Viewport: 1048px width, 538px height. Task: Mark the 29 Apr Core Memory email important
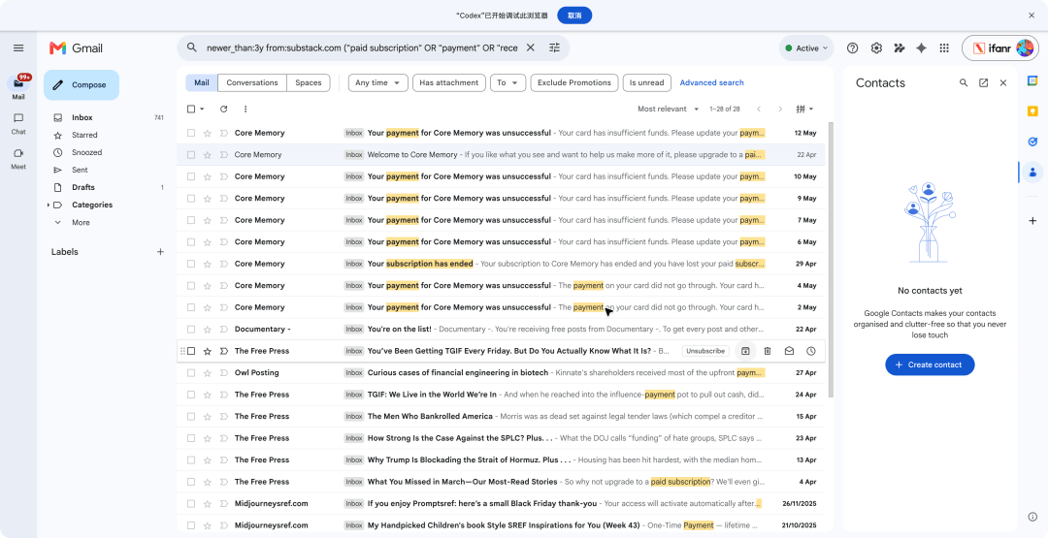pyautogui.click(x=224, y=264)
